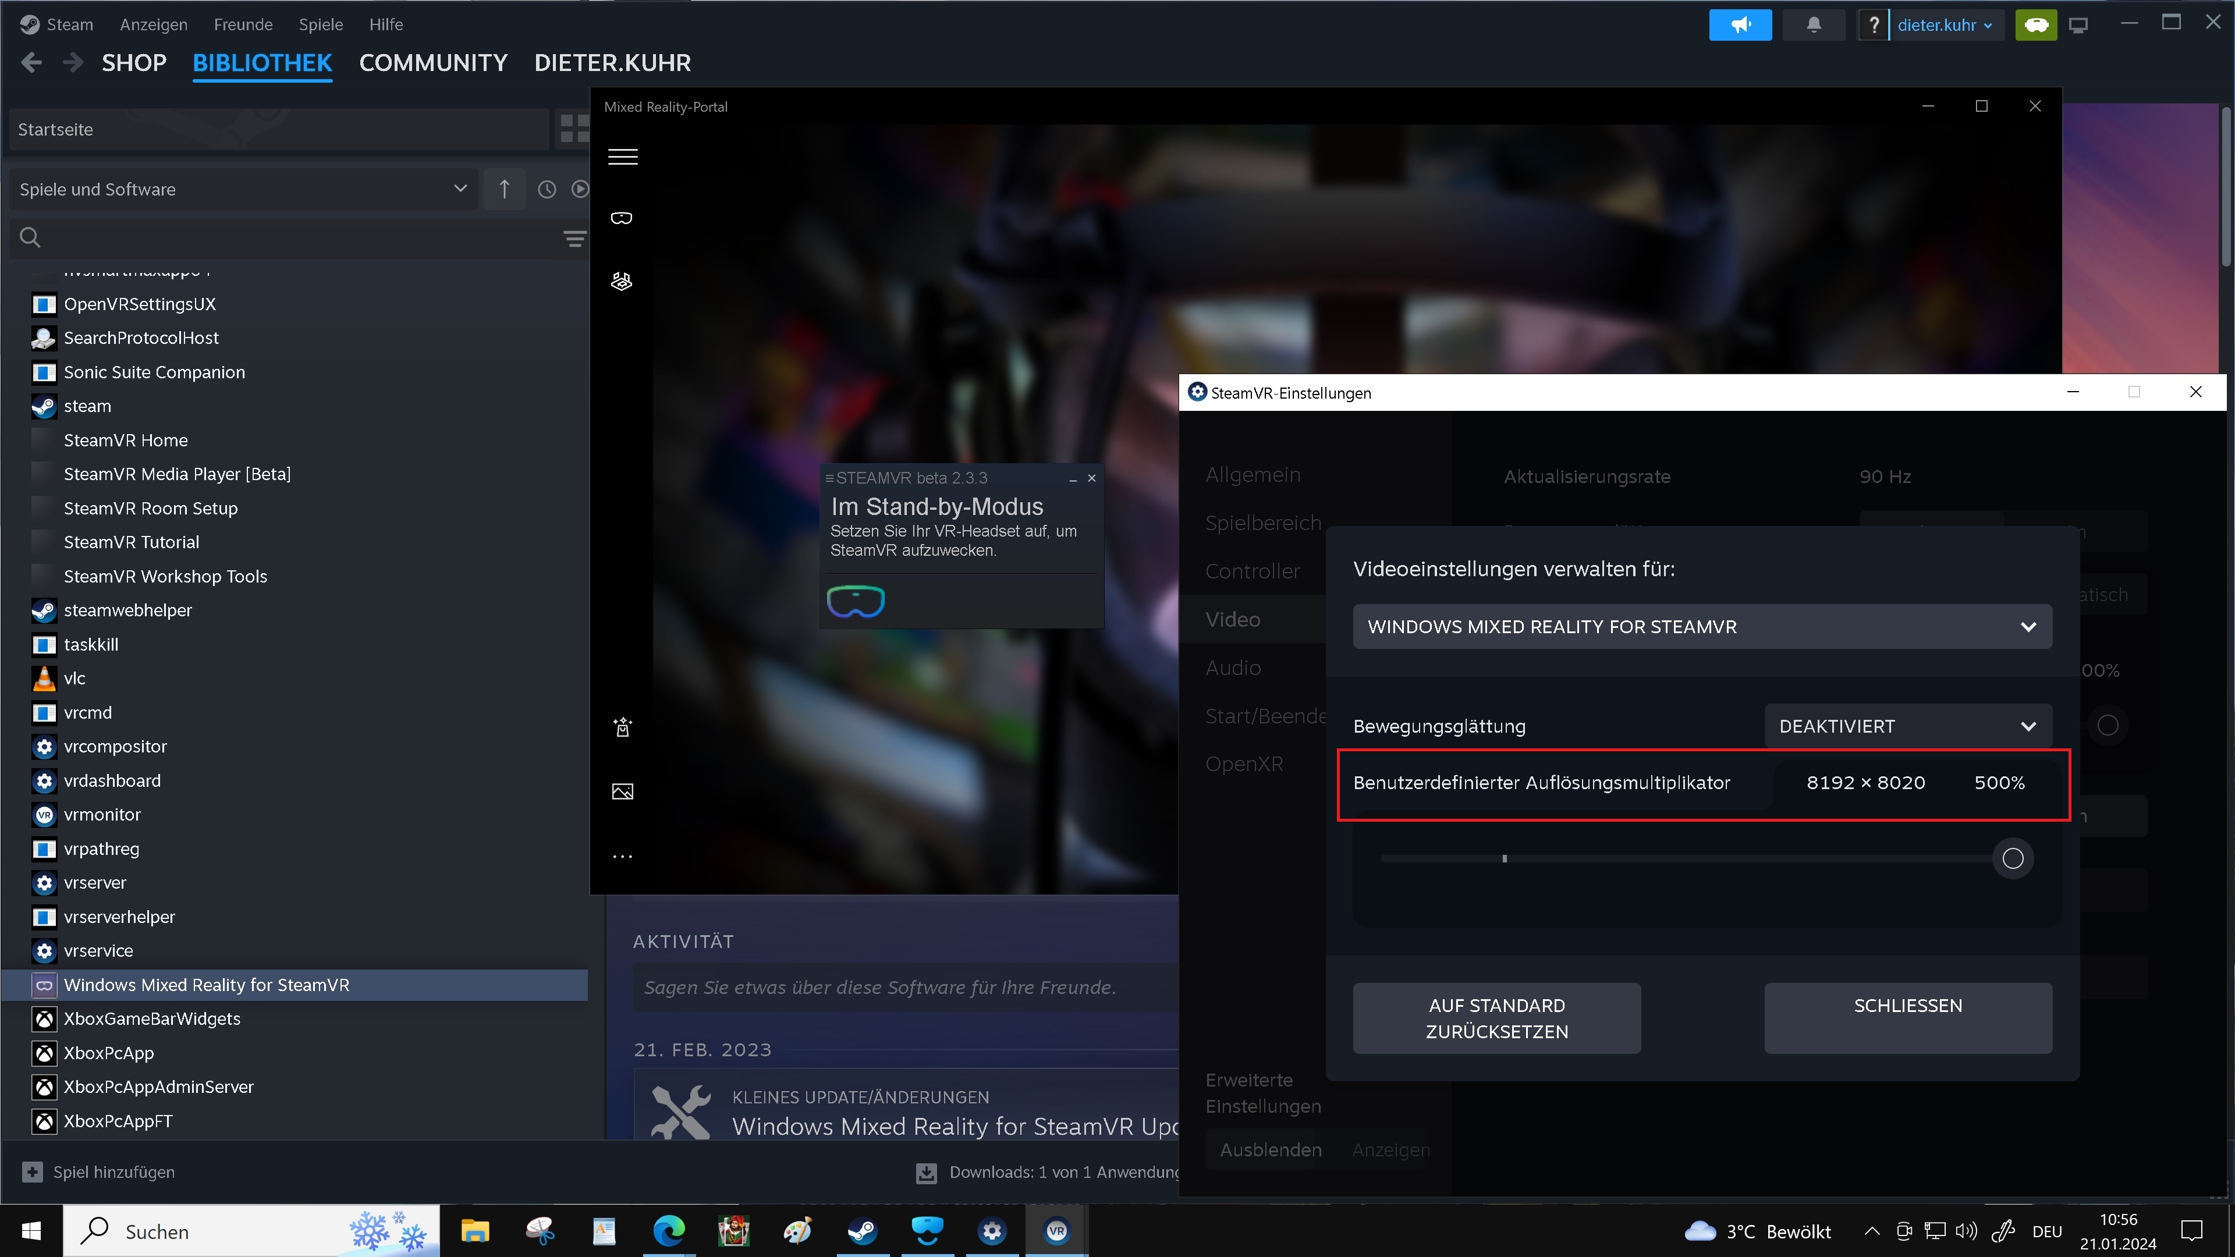The image size is (2235, 1257).
Task: Click the Steam megaphone announcements button
Action: (x=1740, y=24)
